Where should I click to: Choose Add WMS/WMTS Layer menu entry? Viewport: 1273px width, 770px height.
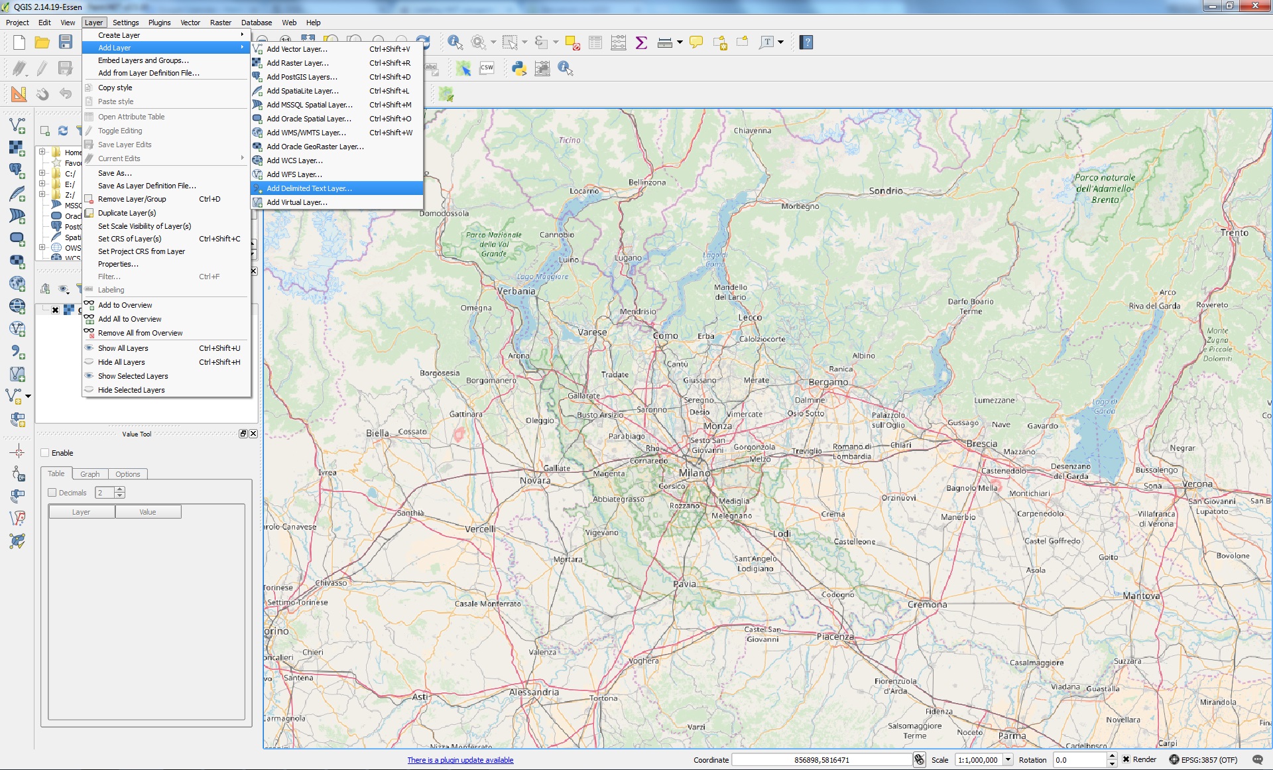337,133
